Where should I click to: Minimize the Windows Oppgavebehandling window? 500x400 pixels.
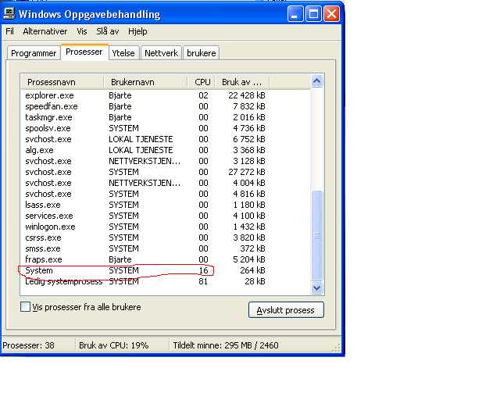point(295,14)
